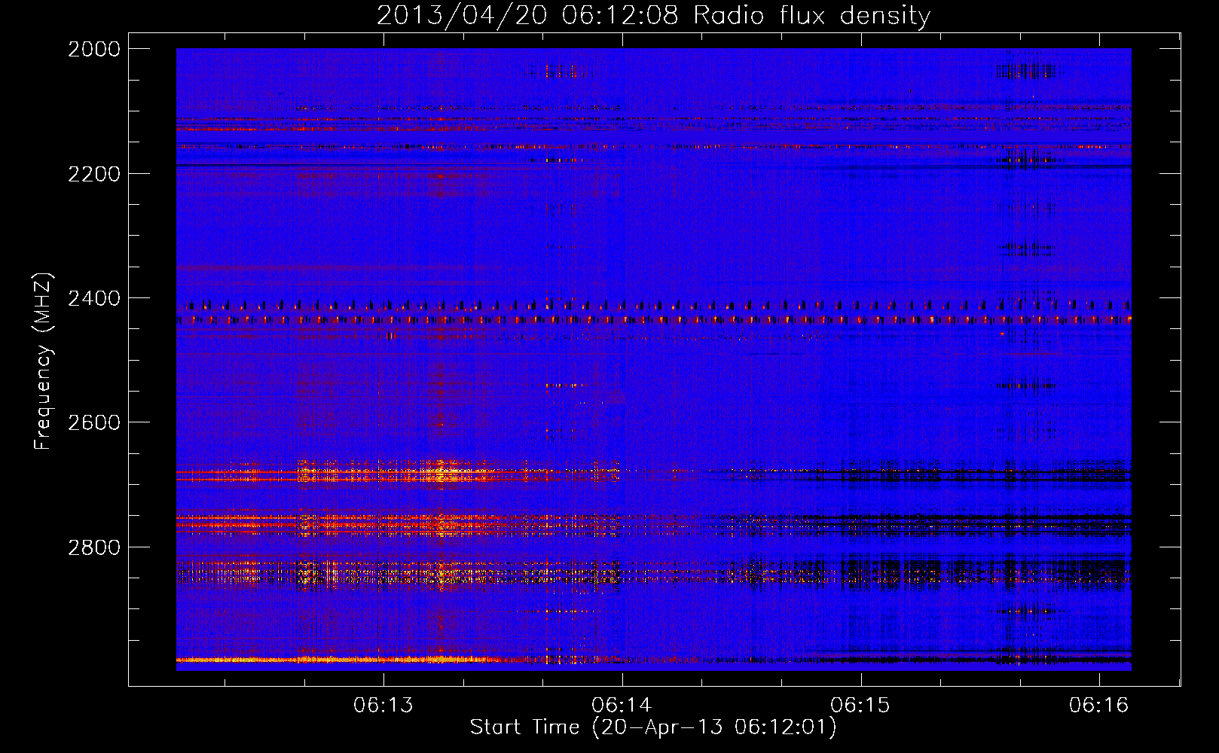Click the 06:14 time tick label
The height and width of the screenshot is (753, 1219).
[622, 705]
